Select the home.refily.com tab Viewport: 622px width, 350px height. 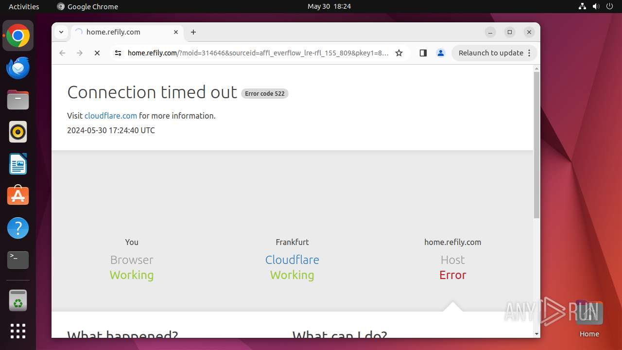126,32
